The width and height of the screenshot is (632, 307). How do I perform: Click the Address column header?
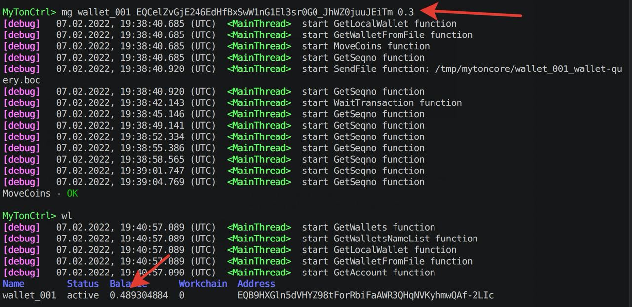256,284
